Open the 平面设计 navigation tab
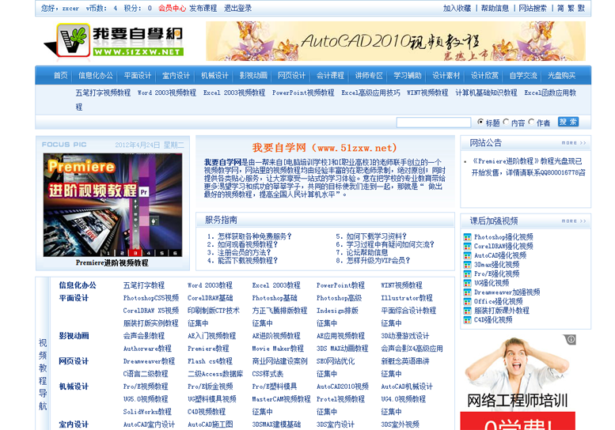This screenshot has width=615, height=430. coord(137,76)
